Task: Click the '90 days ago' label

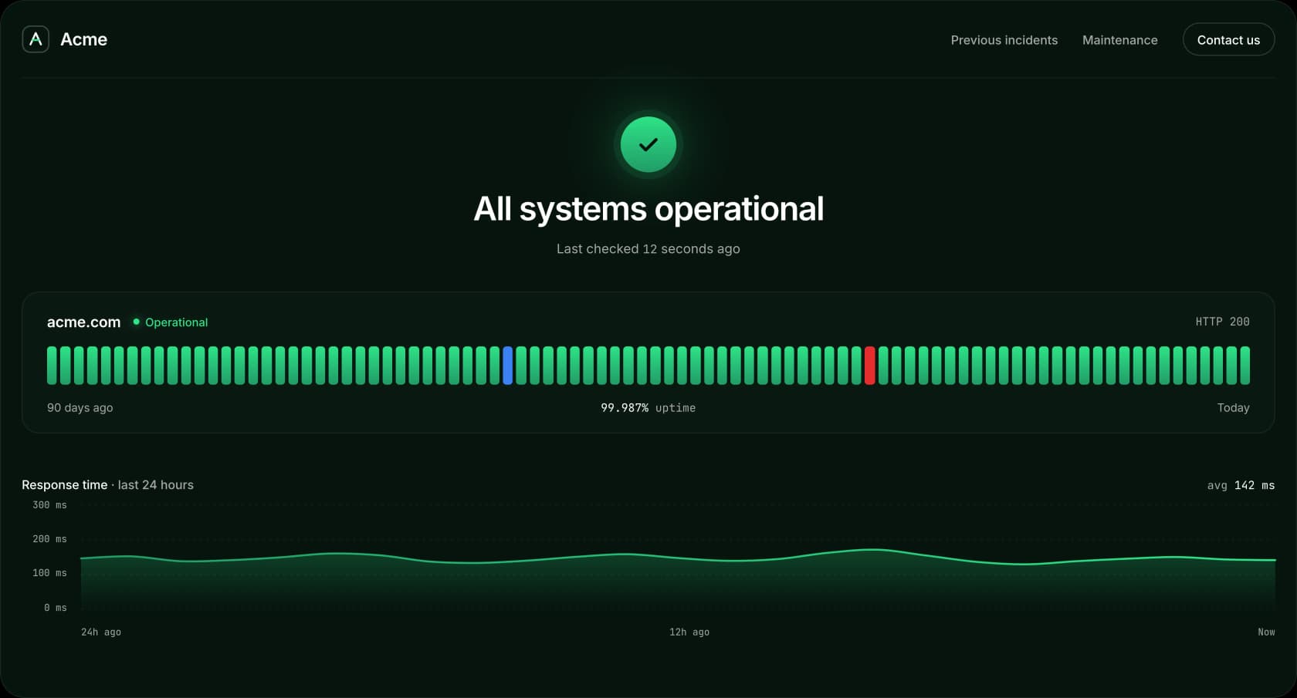Action: coord(80,407)
